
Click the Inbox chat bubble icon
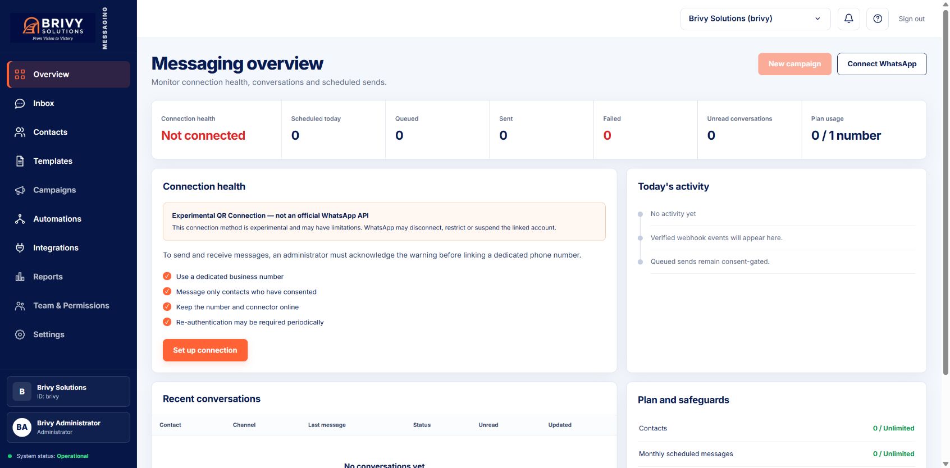click(x=20, y=103)
